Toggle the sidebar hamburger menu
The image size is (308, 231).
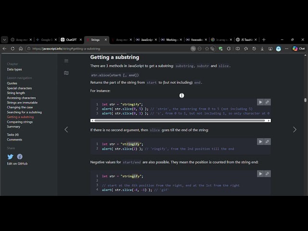(66, 61)
